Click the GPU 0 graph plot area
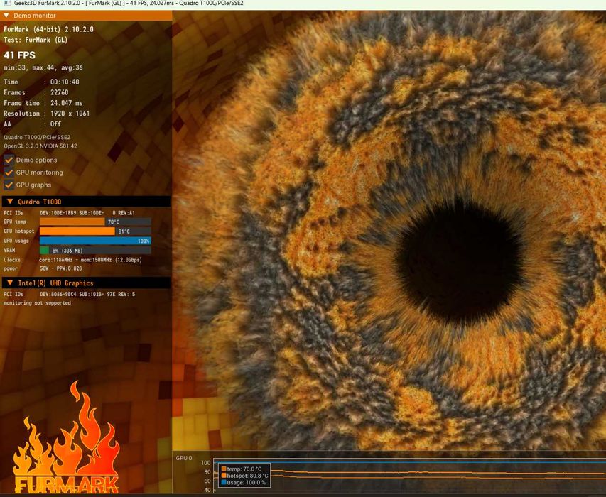606x497 pixels. (410, 476)
